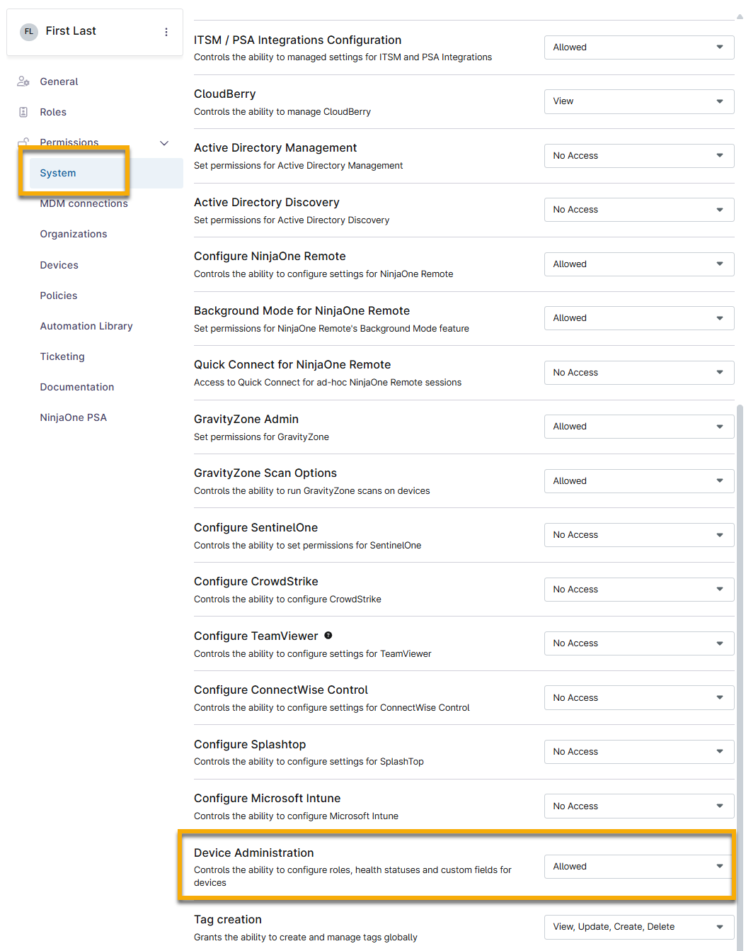Change the GravityZone Admin permission dropdown
This screenshot has width=746, height=951.
coord(638,427)
